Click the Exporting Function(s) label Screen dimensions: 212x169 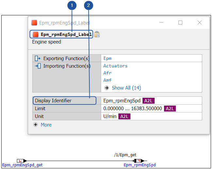click(67, 59)
